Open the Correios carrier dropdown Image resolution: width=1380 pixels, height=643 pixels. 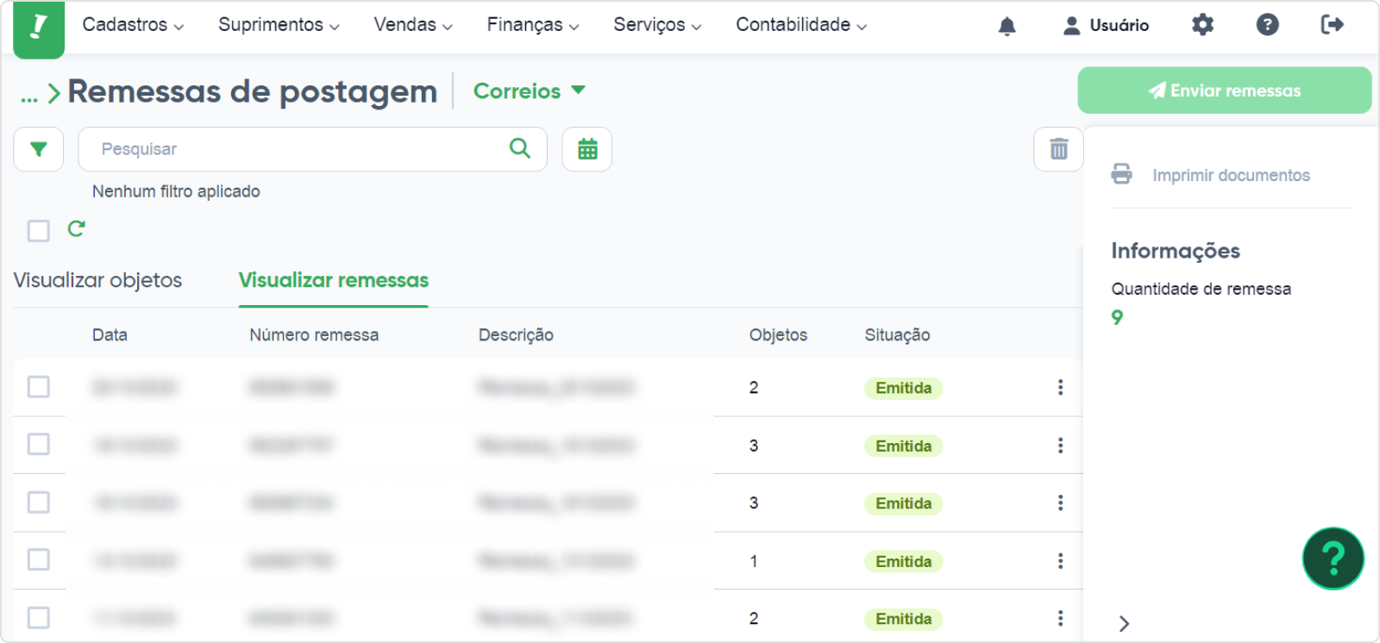click(x=530, y=91)
